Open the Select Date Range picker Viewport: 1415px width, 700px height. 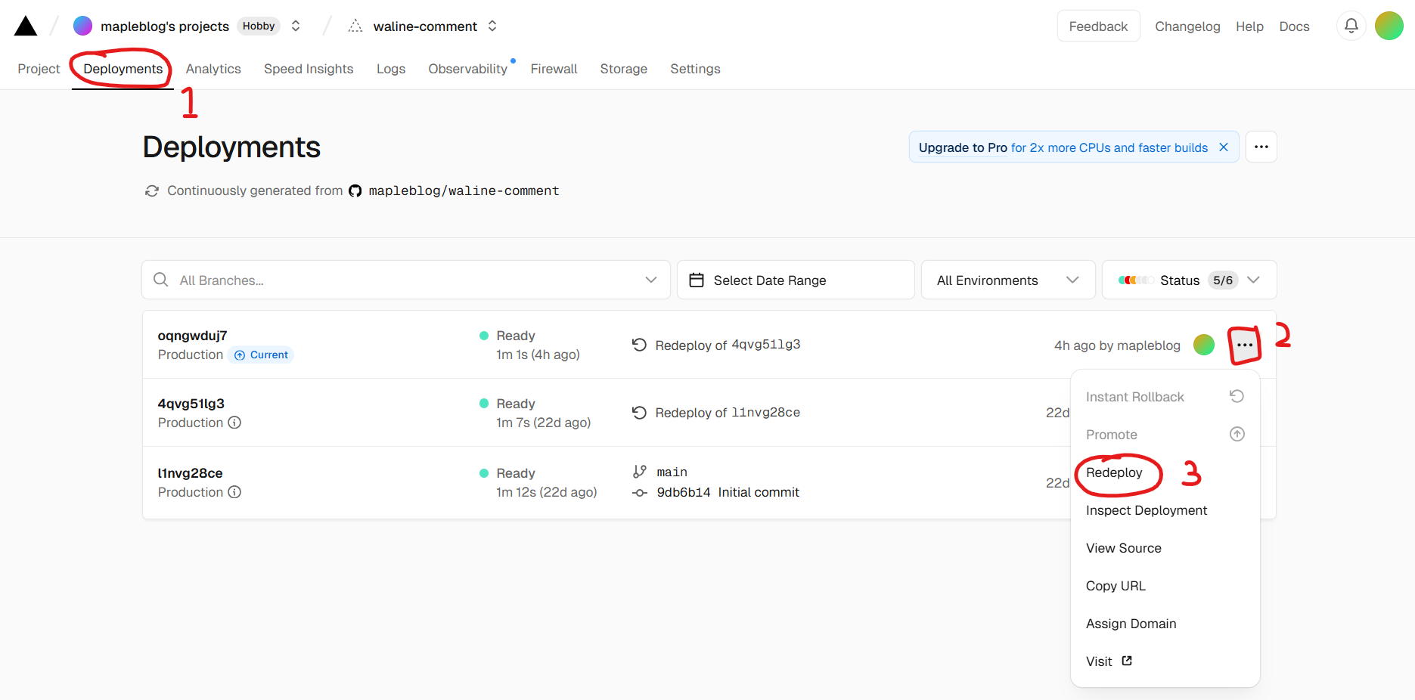pyautogui.click(x=795, y=280)
